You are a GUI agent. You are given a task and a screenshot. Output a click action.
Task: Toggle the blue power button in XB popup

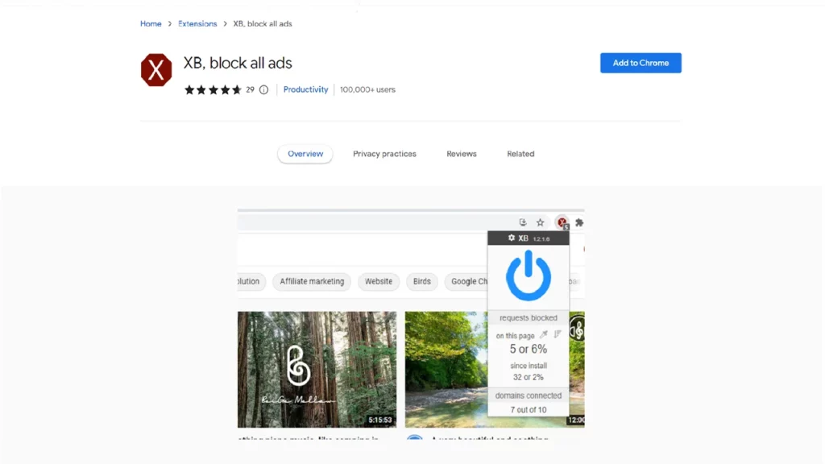click(529, 275)
